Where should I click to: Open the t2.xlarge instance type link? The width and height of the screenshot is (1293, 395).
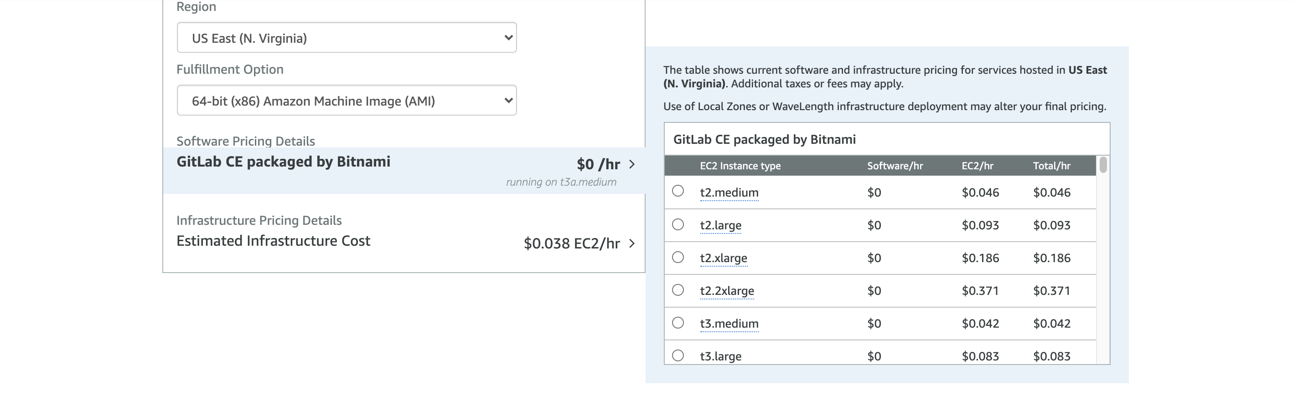pos(723,258)
